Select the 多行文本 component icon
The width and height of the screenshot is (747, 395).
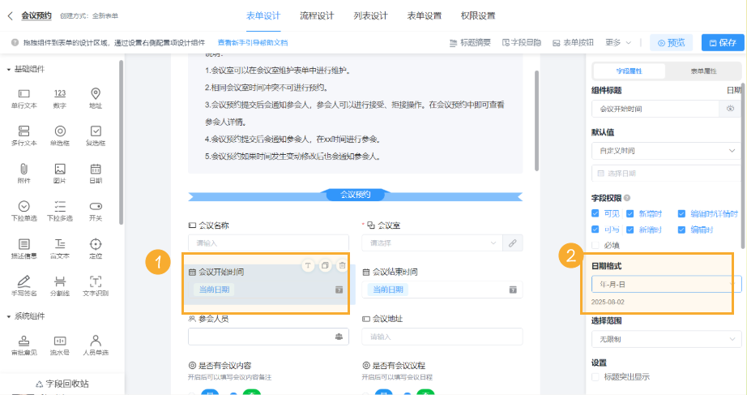23,131
